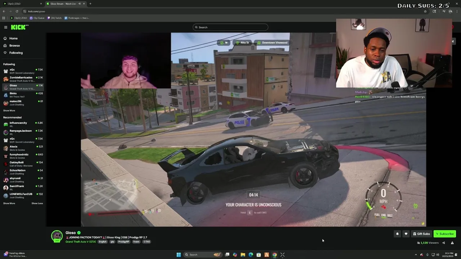This screenshot has height=259, width=461.
Task: Report stream via warning triangle icon
Action: [x=452, y=243]
